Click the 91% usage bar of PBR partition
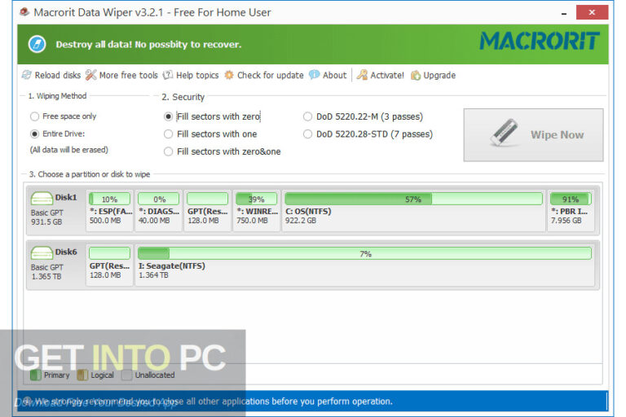626x417 pixels. (571, 199)
